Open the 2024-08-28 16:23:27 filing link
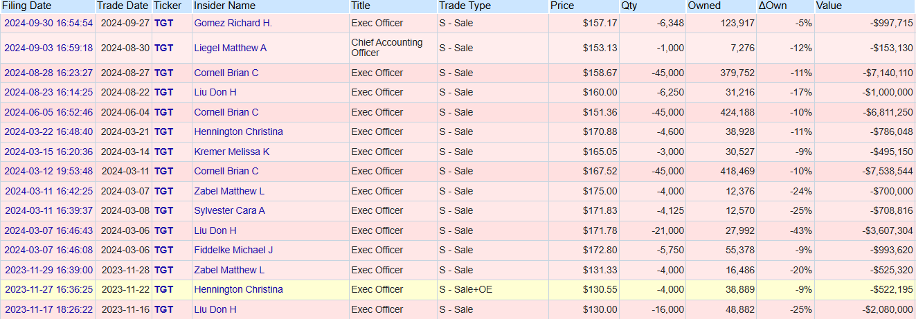Image resolution: width=916 pixels, height=319 pixels. (x=48, y=73)
